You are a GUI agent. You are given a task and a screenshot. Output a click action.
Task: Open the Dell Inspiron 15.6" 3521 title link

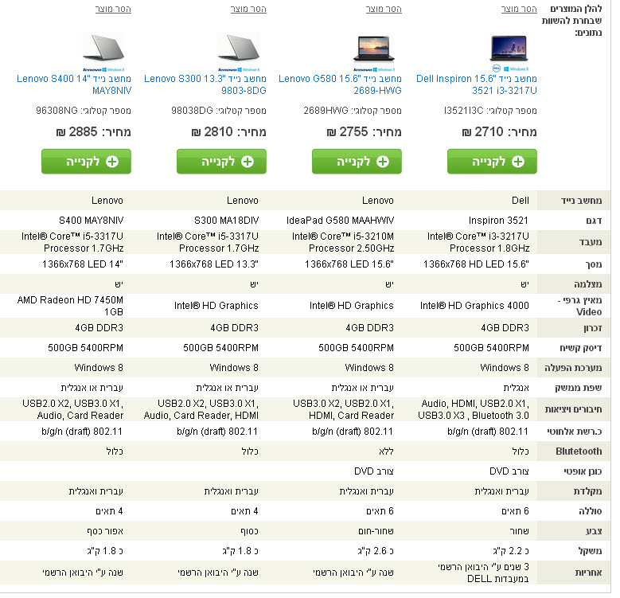[x=476, y=85]
